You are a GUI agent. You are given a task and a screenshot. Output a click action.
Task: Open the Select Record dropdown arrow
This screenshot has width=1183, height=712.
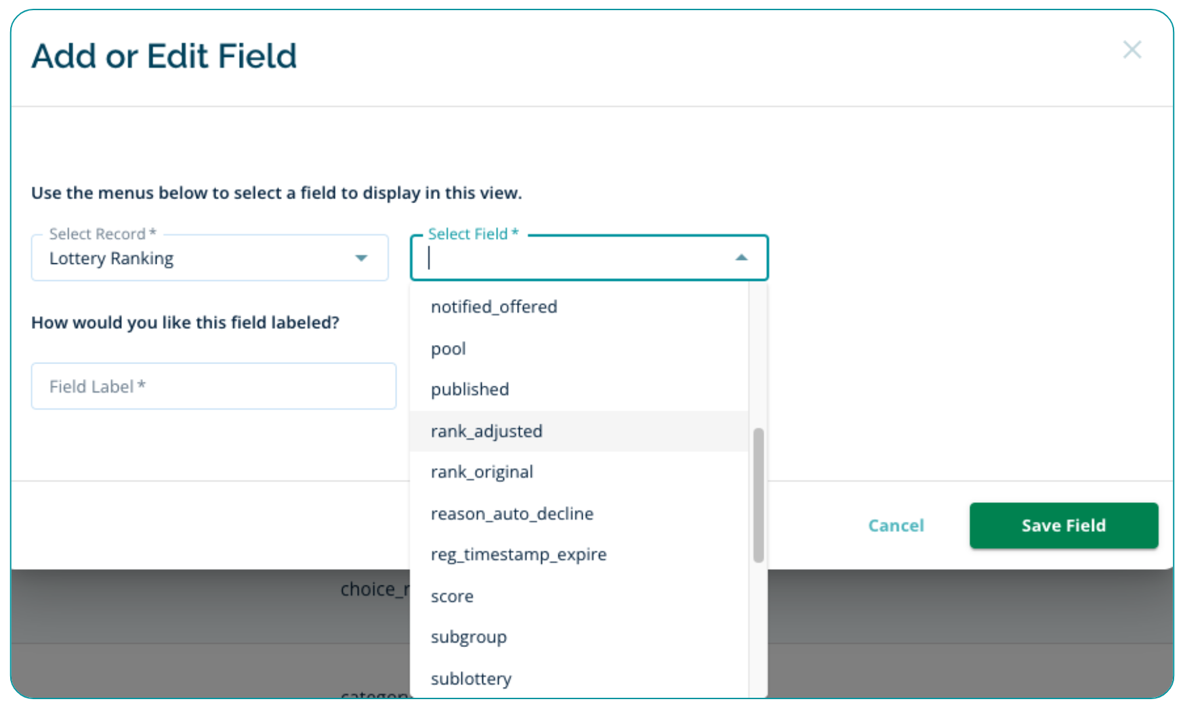click(x=361, y=258)
